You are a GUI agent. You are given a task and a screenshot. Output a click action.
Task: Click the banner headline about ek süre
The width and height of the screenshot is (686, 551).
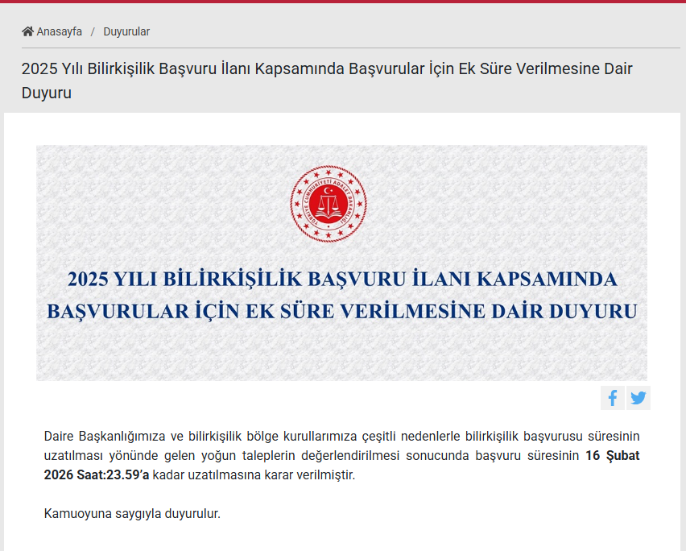point(341,294)
